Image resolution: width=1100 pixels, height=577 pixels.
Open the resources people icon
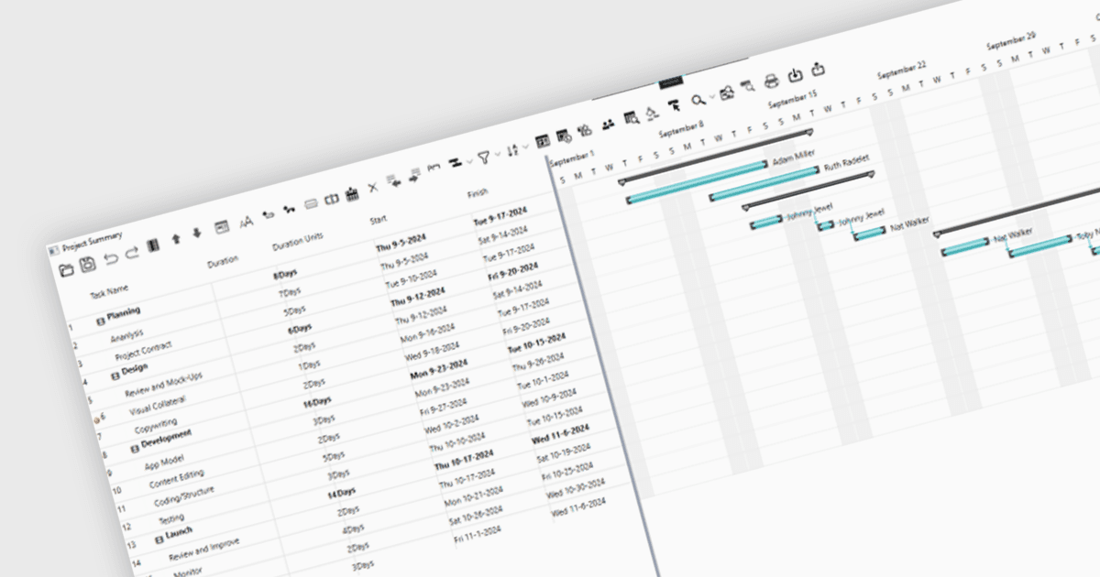pos(608,124)
